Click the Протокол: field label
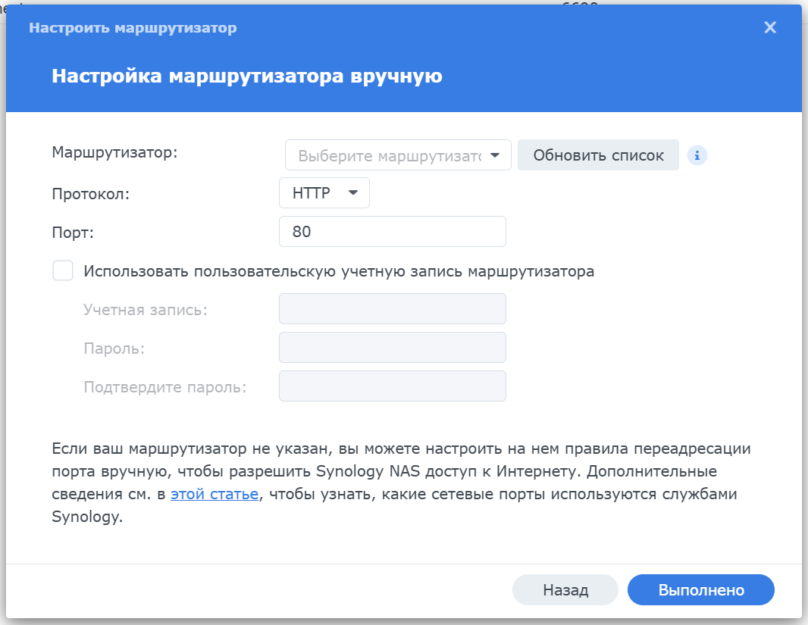Screen dimensions: 808x625 (91, 193)
